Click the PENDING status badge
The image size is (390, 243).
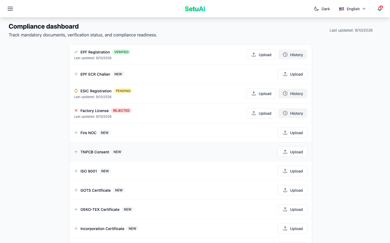(x=123, y=91)
